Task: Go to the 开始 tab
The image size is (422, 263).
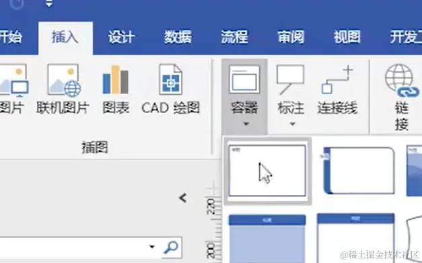Action: tap(11, 37)
